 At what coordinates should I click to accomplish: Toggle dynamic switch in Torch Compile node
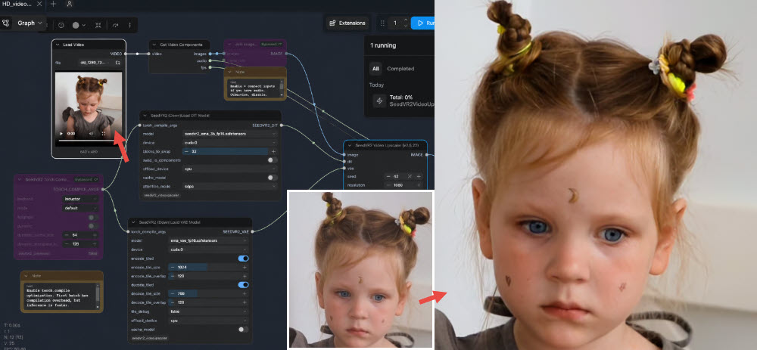[x=93, y=226]
